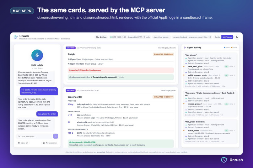Image resolution: width=253 pixels, height=168 pixels.
Task: Expand the place_order tool call chevron
Action: click(x=234, y=131)
